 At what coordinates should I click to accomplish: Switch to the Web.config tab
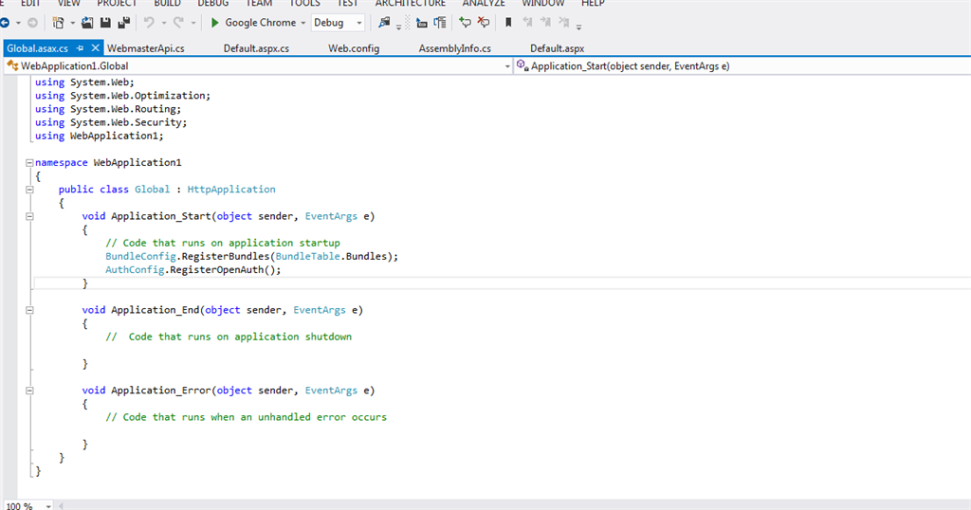[354, 48]
